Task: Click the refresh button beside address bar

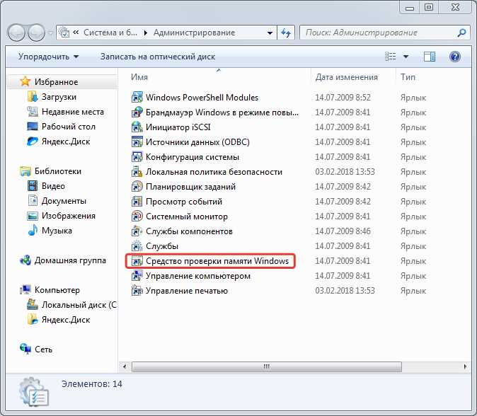Action: (287, 33)
